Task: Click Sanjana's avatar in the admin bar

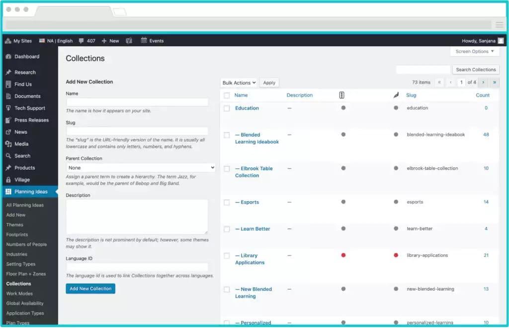Action: [x=501, y=41]
